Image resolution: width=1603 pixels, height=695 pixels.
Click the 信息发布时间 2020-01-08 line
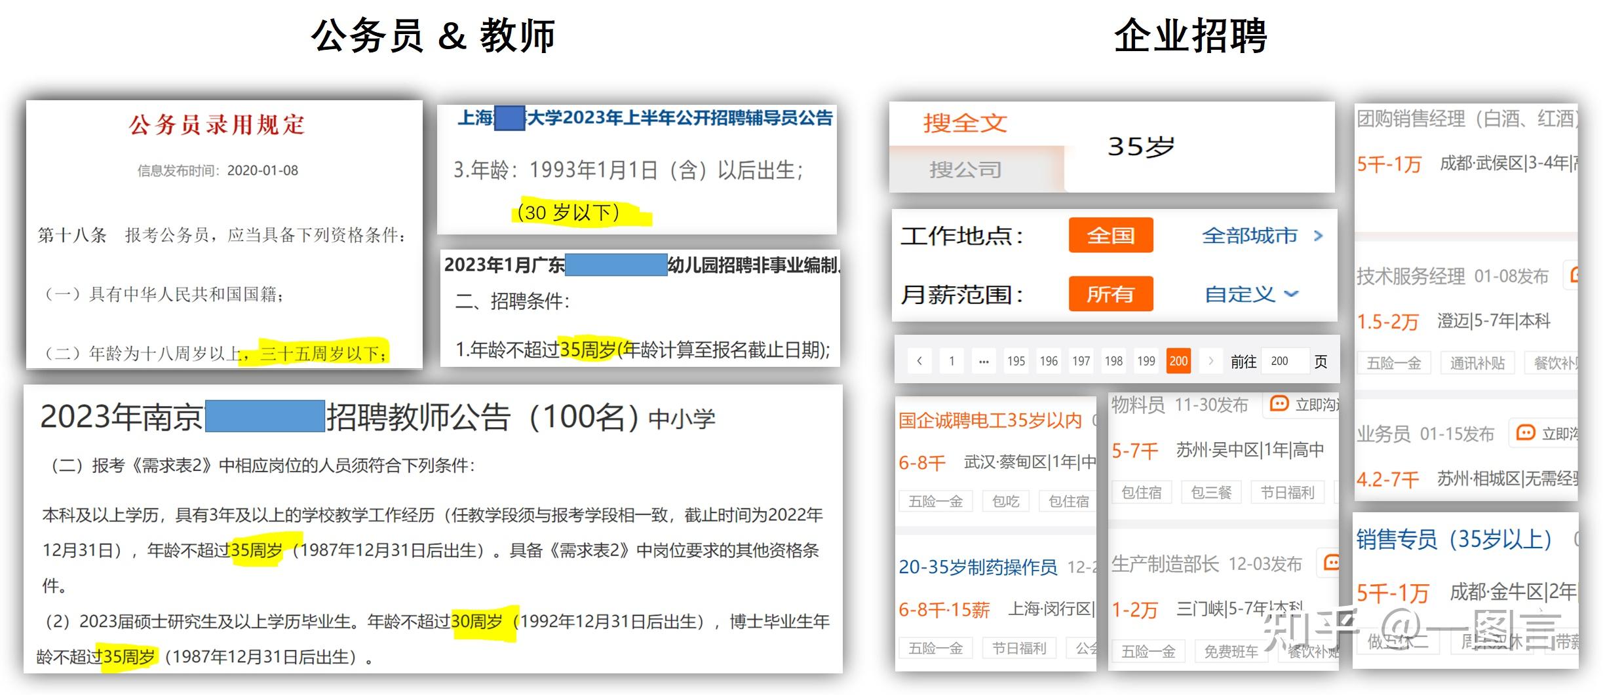tap(218, 171)
